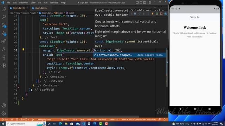The image size is (225, 126).
Task: Click 'Dart' language mode in status bar
Action: (x=89, y=119)
